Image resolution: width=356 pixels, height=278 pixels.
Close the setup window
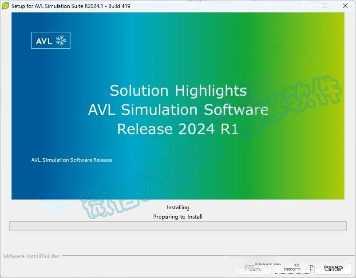(x=345, y=6)
